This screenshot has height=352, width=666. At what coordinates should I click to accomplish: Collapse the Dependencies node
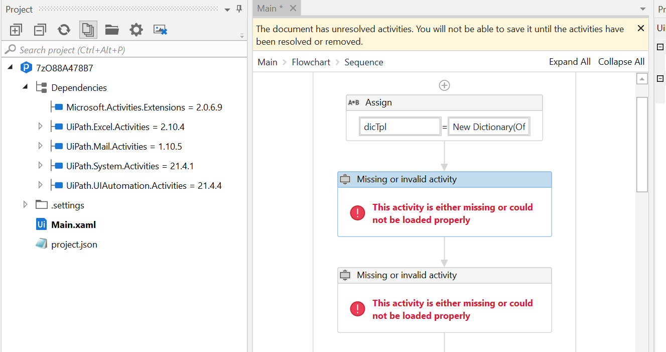[x=25, y=87]
